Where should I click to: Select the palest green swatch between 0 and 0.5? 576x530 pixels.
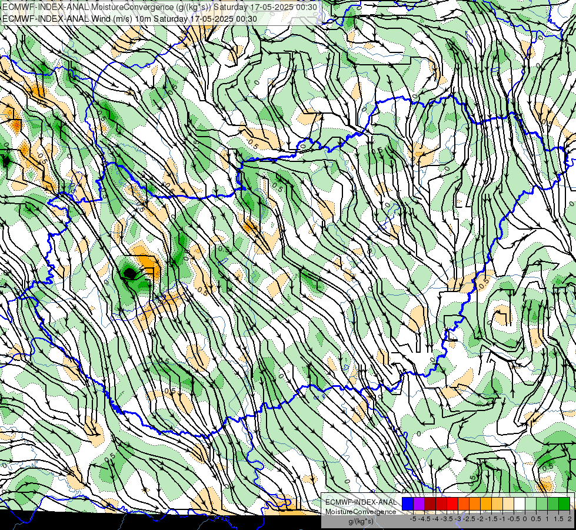pyautogui.click(x=531, y=503)
